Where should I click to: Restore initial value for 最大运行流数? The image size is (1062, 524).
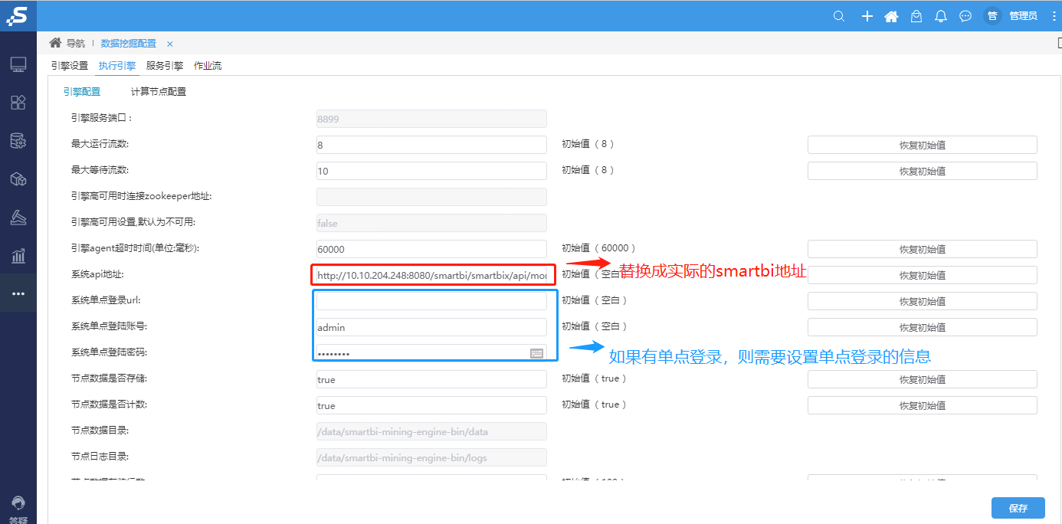pos(923,145)
